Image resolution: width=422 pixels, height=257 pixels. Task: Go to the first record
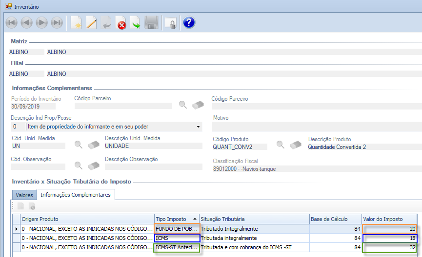(x=12, y=22)
